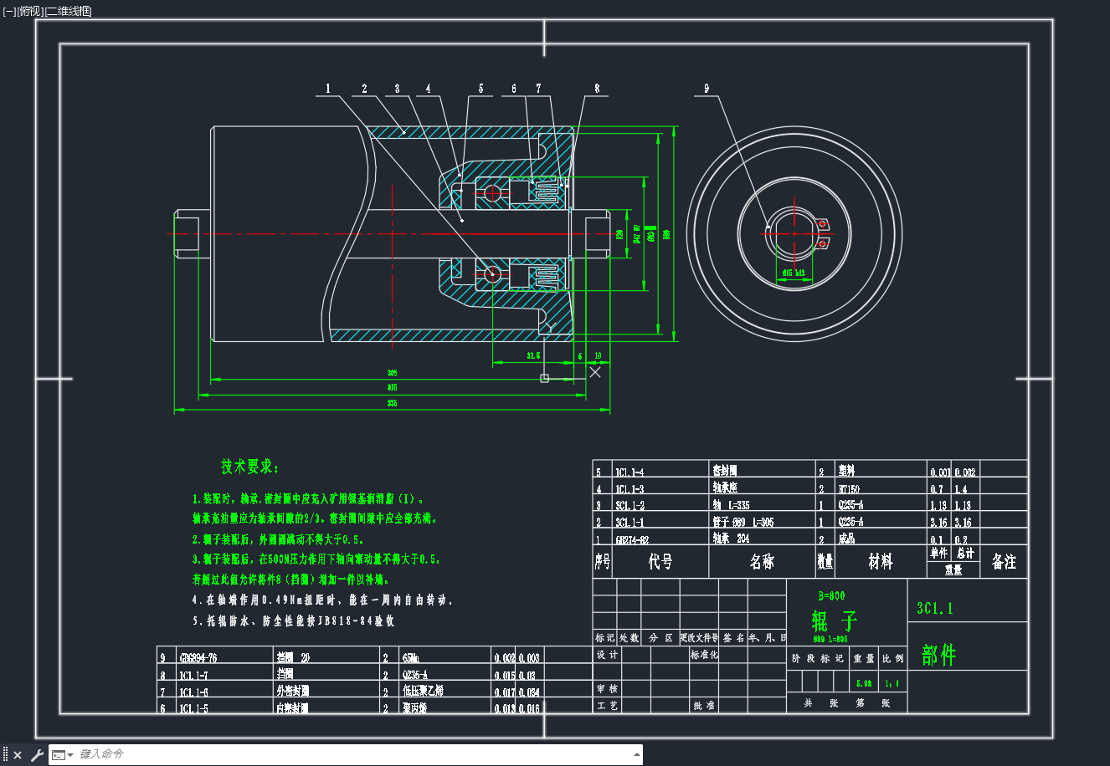Image resolution: width=1110 pixels, height=766 pixels.
Task: Open the 二维线框 visual style menu
Action: [68, 11]
